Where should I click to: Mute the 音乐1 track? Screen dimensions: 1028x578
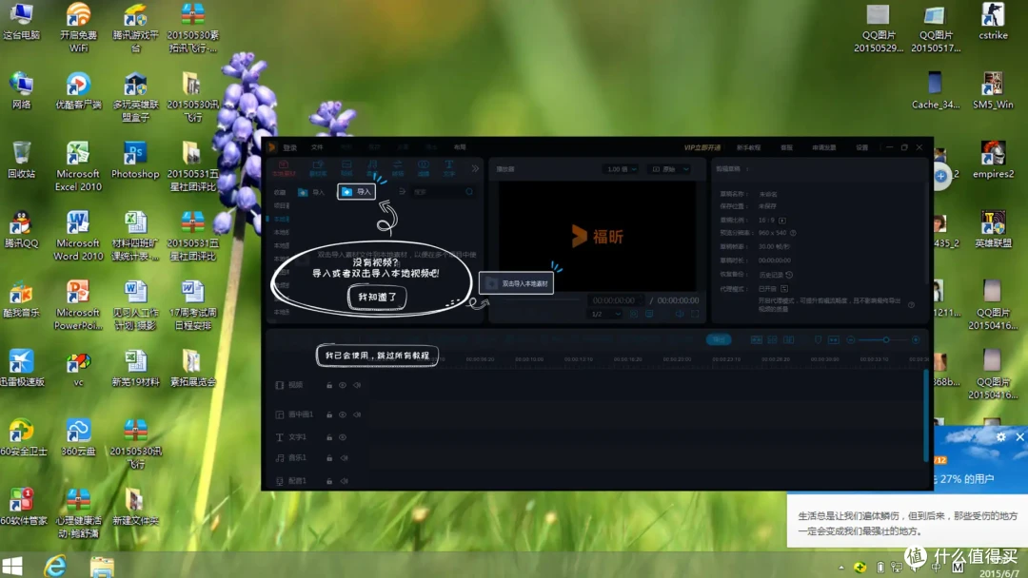(x=345, y=458)
